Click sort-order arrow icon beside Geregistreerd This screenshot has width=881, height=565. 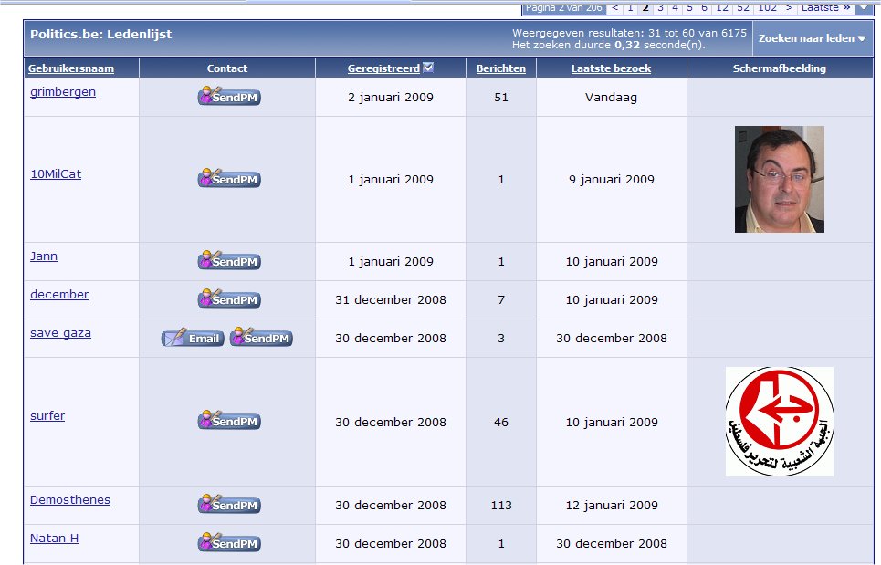pyautogui.click(x=429, y=68)
